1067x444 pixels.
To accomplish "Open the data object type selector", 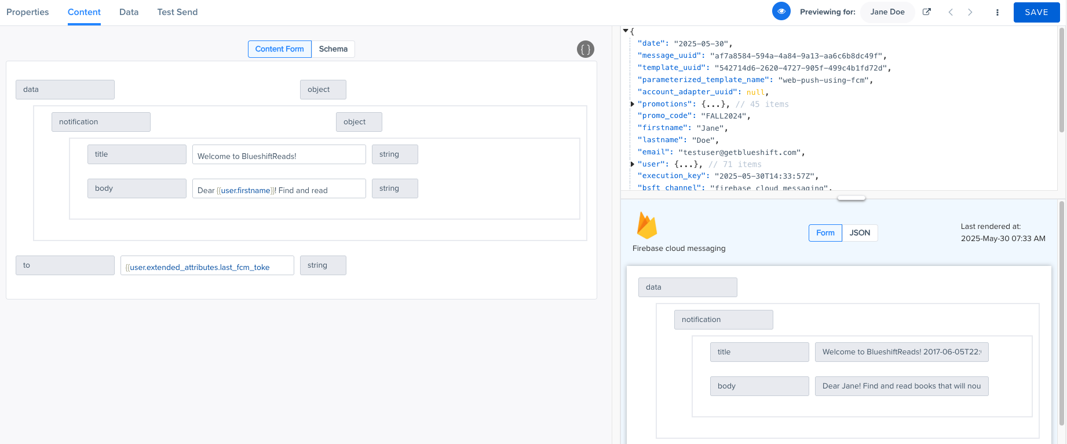I will pos(323,90).
